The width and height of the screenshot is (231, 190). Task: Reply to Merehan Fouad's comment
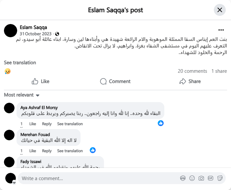tap(47, 151)
